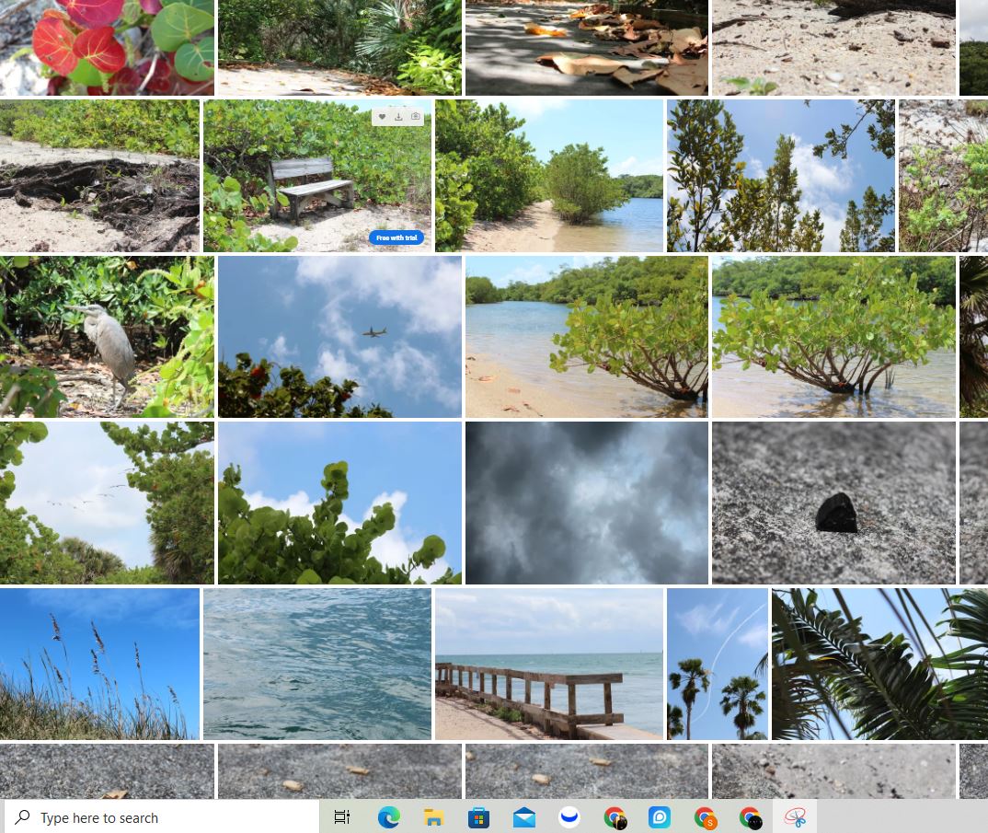Open the black rock on sand photo

833,503
